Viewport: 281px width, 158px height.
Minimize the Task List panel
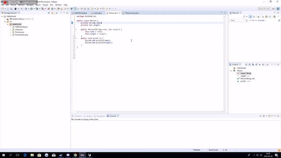[x=275, y=13]
